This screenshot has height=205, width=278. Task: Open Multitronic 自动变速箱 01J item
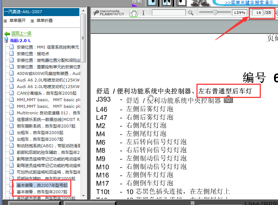click(x=48, y=113)
